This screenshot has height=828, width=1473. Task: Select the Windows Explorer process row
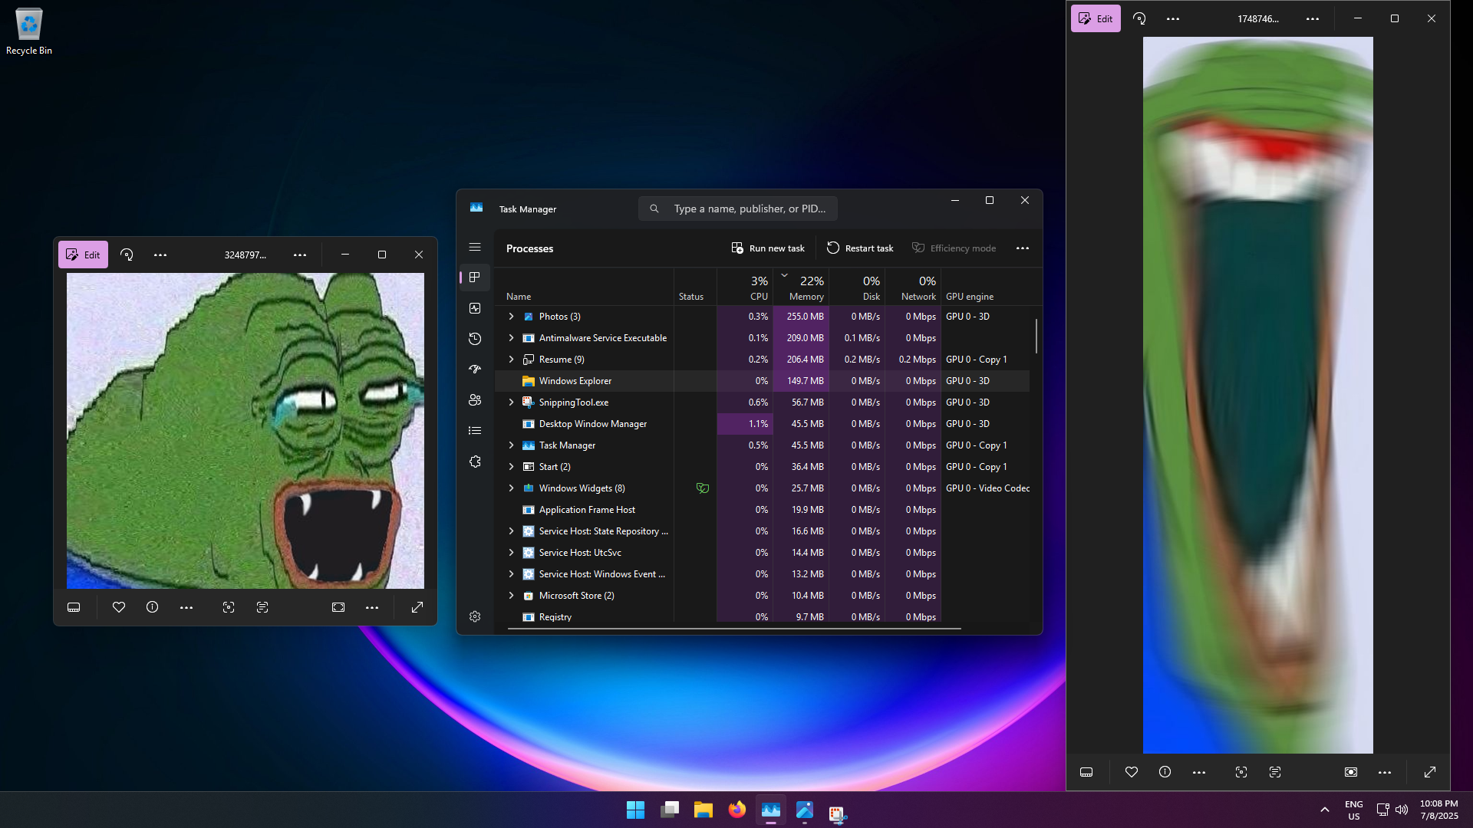[762, 381]
